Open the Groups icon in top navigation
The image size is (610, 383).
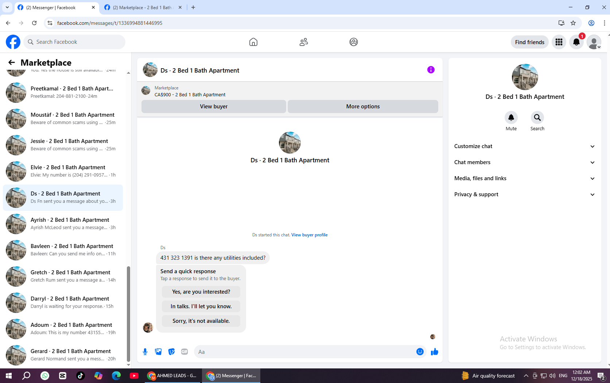tap(354, 42)
